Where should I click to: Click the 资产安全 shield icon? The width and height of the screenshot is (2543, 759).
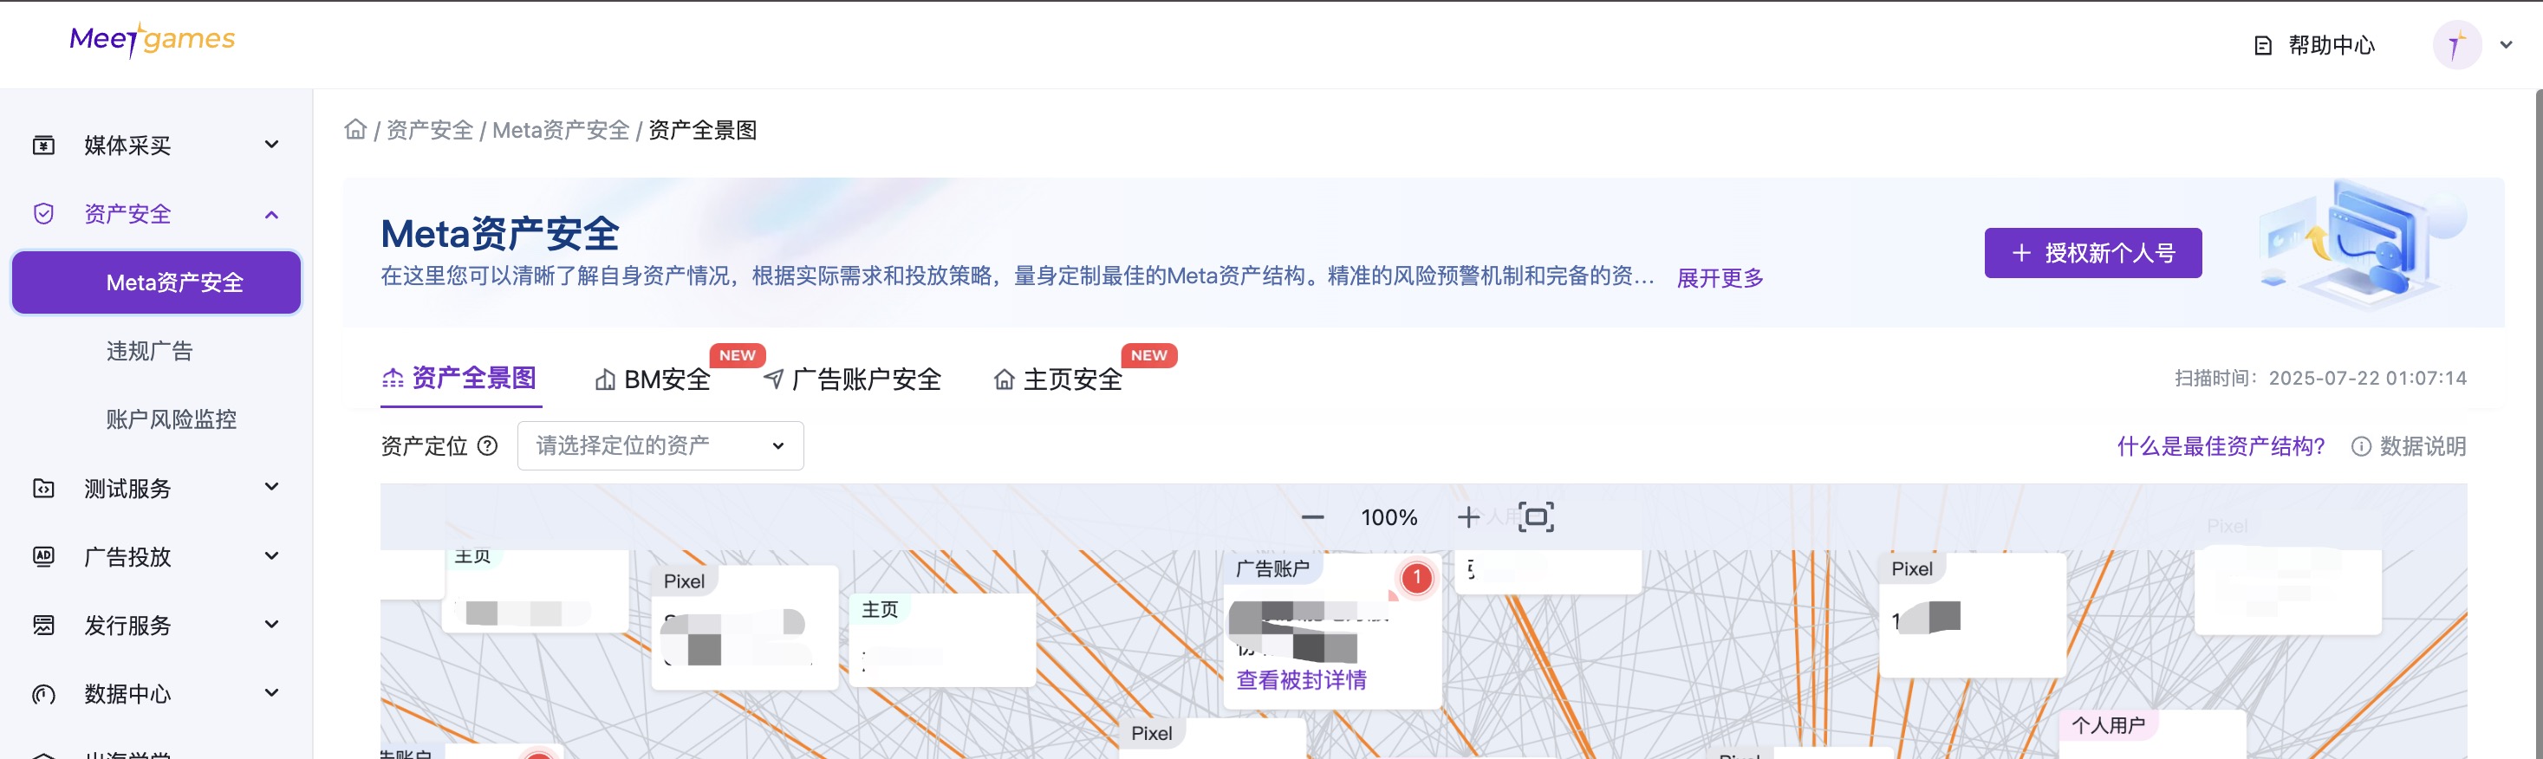click(43, 214)
